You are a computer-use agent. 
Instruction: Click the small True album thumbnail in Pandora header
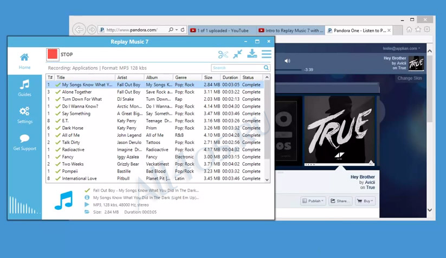pyautogui.click(x=416, y=63)
